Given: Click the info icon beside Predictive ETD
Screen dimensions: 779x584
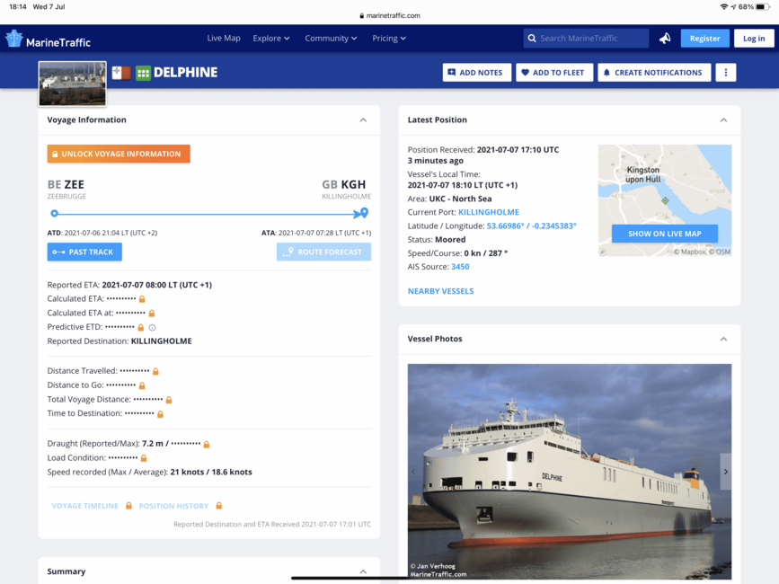Looking at the screenshot, I should 153,328.
